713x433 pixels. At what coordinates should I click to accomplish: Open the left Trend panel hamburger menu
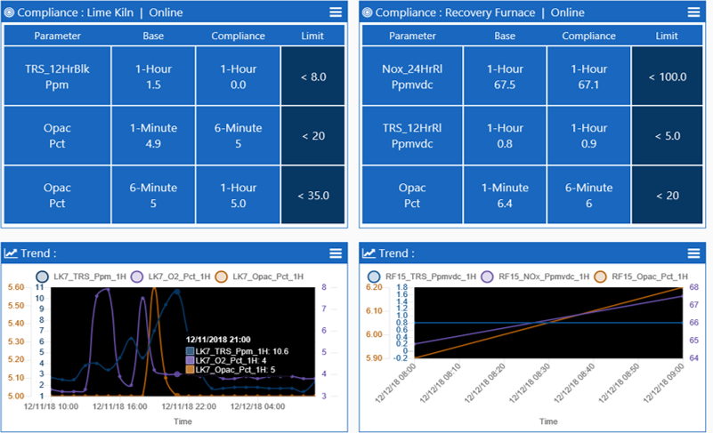[336, 253]
